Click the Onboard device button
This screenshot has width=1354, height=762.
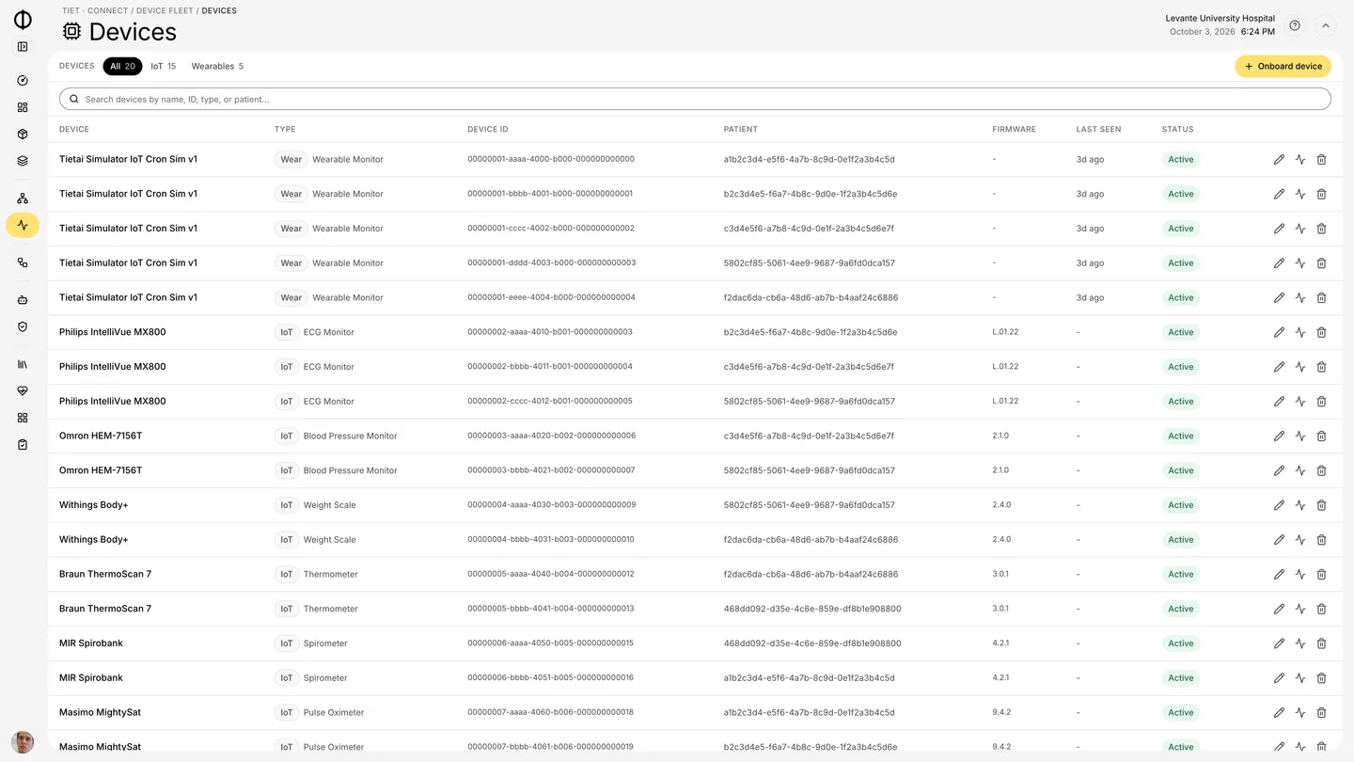pos(1283,66)
